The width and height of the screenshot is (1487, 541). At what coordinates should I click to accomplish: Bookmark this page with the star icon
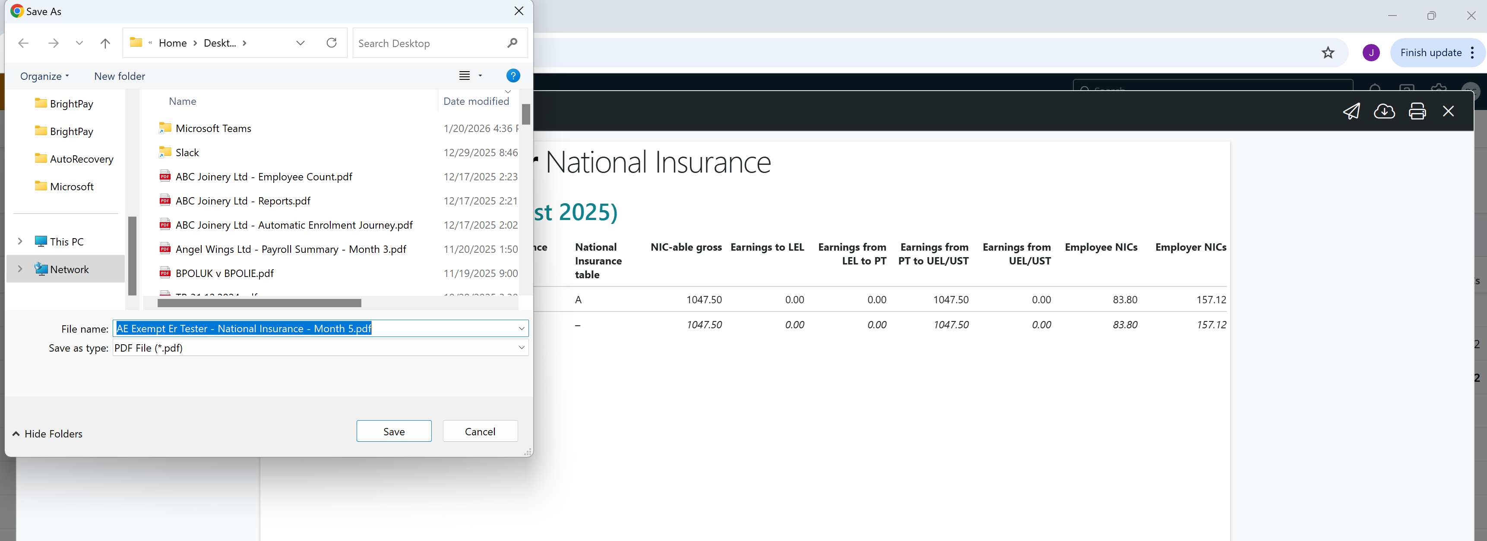click(1328, 53)
